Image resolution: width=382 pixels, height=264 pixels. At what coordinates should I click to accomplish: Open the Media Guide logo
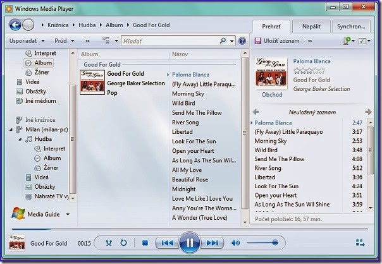18,214
